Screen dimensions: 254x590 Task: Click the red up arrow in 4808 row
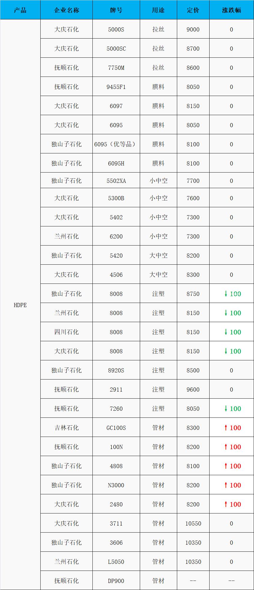(x=226, y=466)
